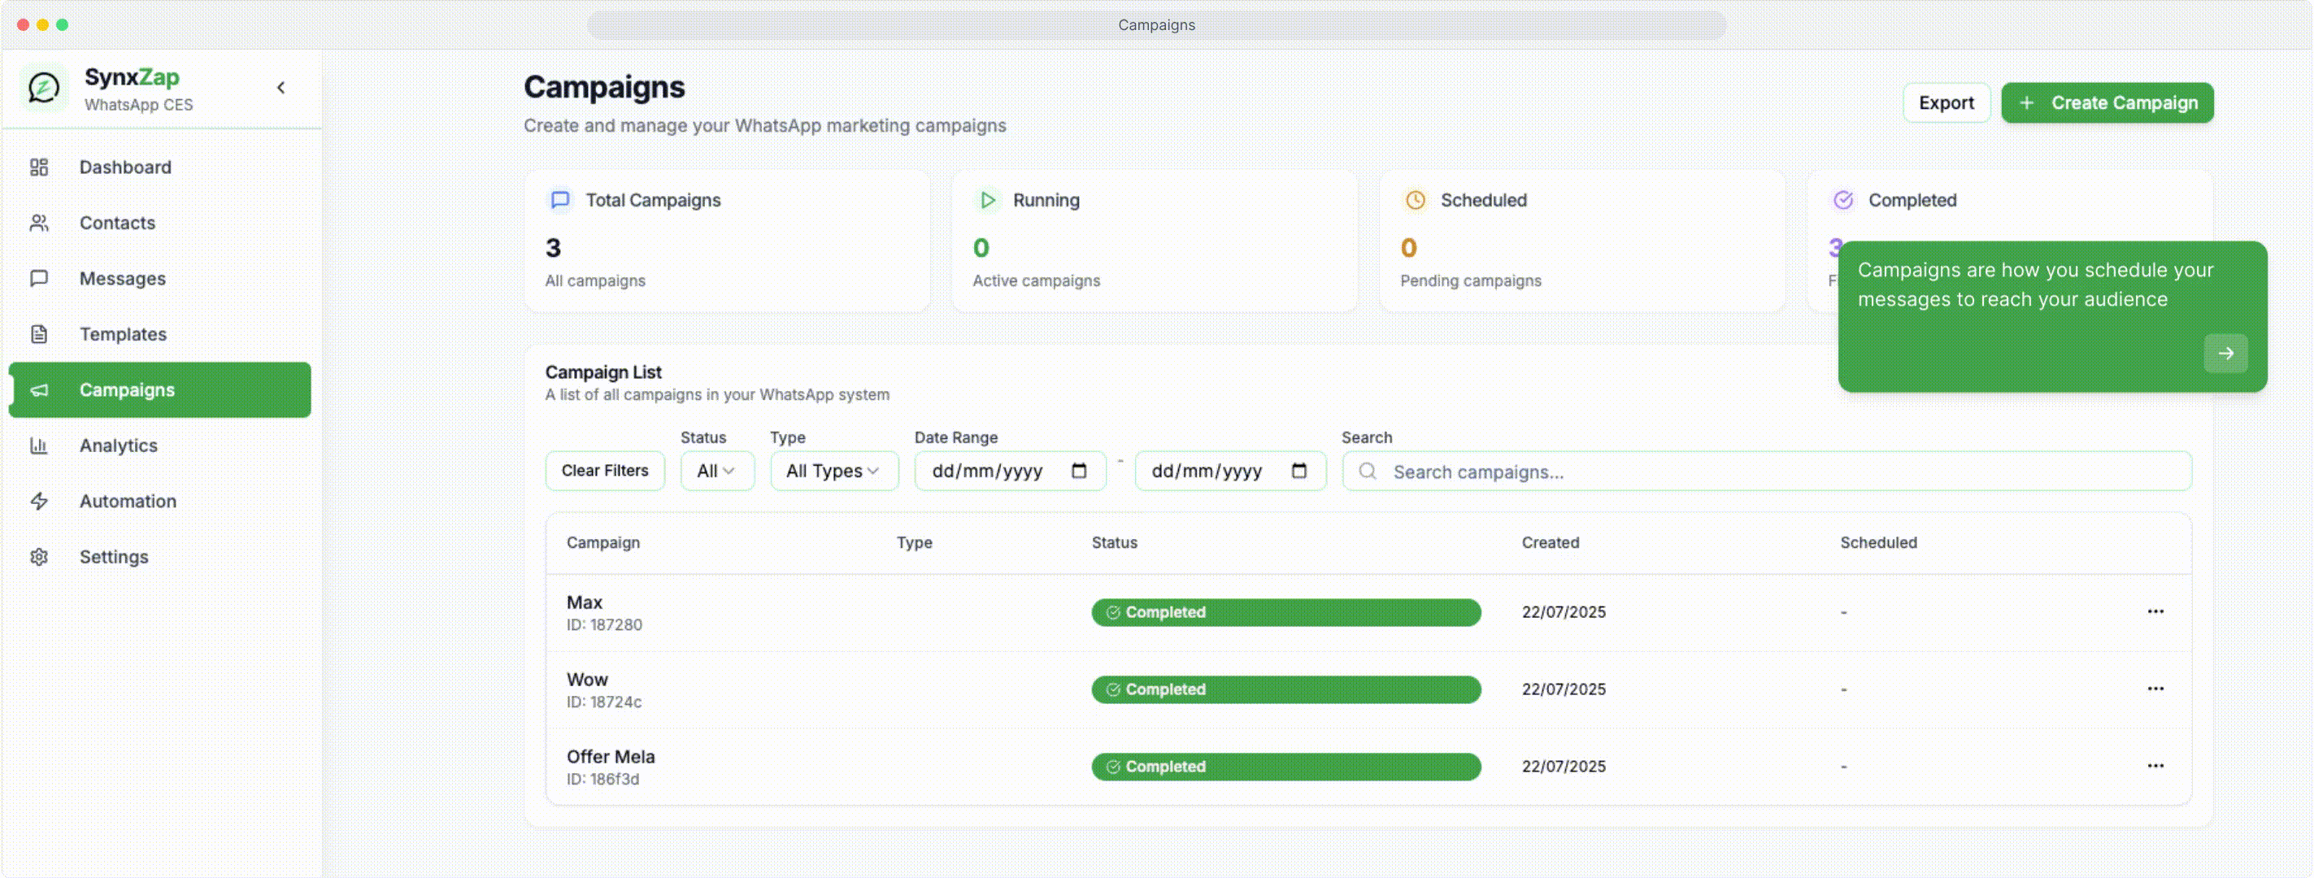Screen dimensions: 2314x878
Task: Click the search magnifier icon
Action: coord(1368,471)
